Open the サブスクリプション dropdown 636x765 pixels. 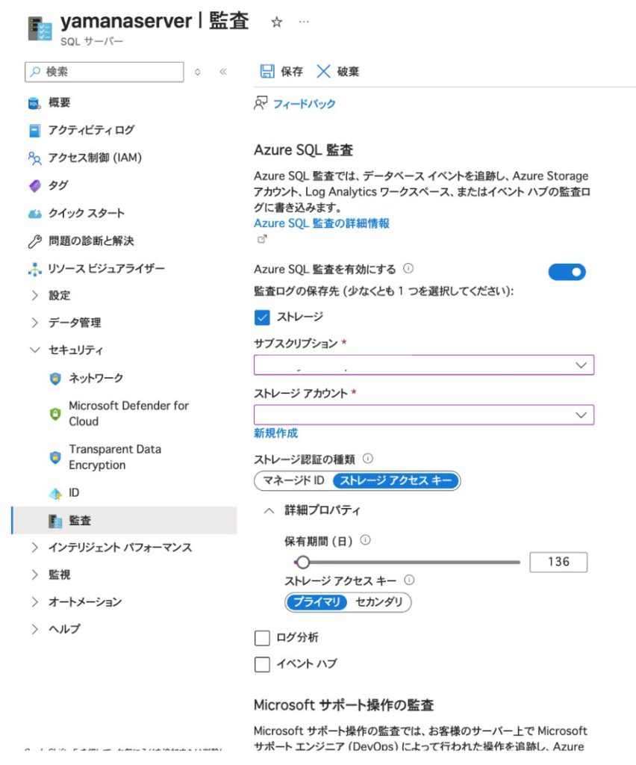[x=423, y=365]
